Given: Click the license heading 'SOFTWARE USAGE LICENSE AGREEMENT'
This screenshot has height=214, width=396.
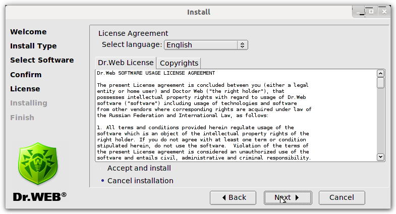Looking at the screenshot, I should click(166, 73).
